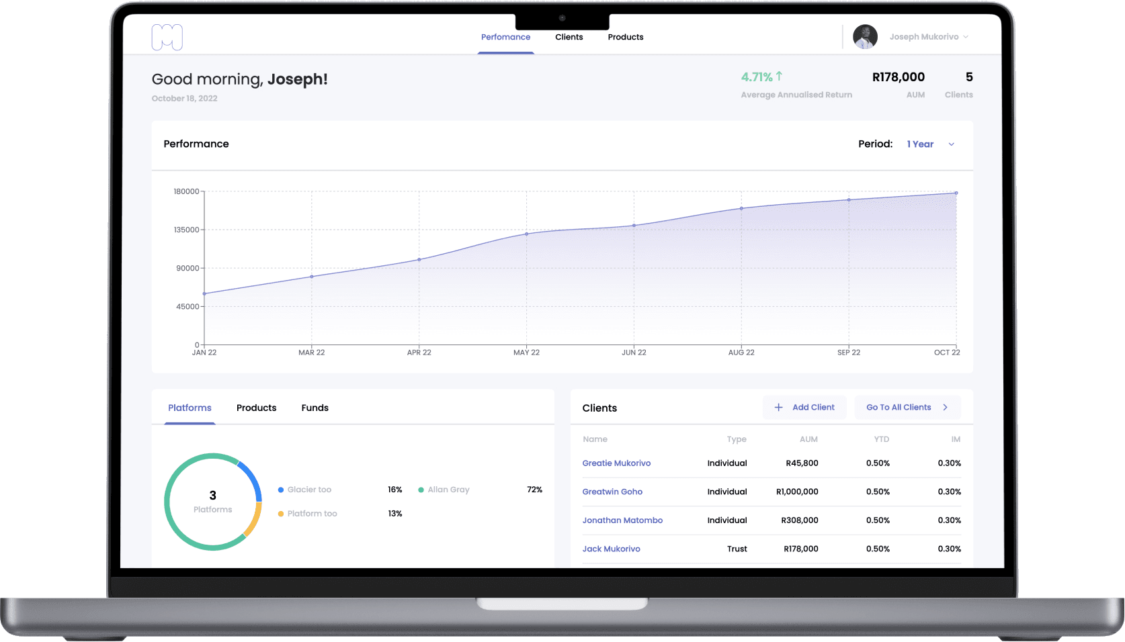Click the 16% Glacier too percentage
This screenshot has height=642, width=1125.
pos(394,490)
